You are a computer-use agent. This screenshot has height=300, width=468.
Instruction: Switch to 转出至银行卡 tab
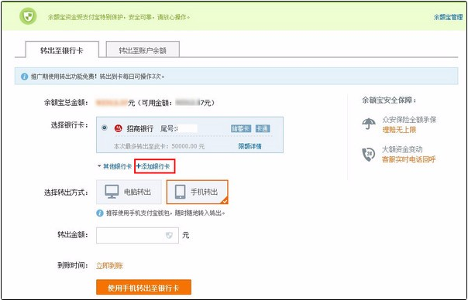click(x=62, y=50)
